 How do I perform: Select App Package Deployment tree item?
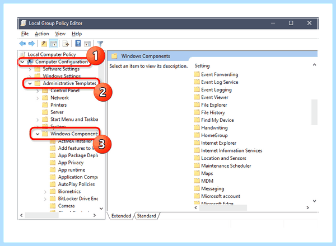78,155
